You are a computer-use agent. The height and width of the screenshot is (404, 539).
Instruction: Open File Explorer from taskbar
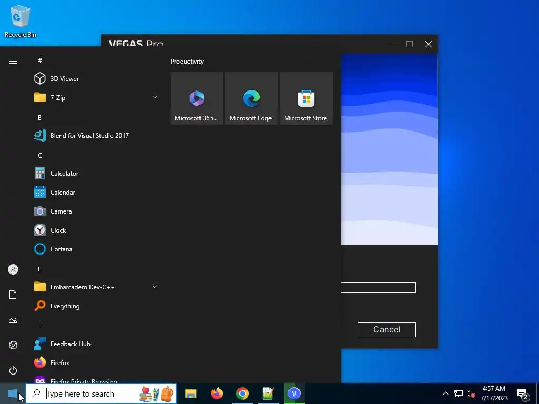[x=191, y=393]
